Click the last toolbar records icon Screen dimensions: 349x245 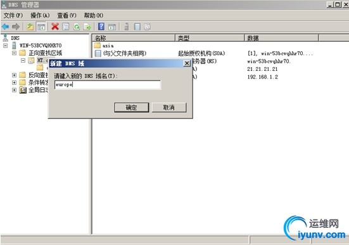[x=147, y=27]
